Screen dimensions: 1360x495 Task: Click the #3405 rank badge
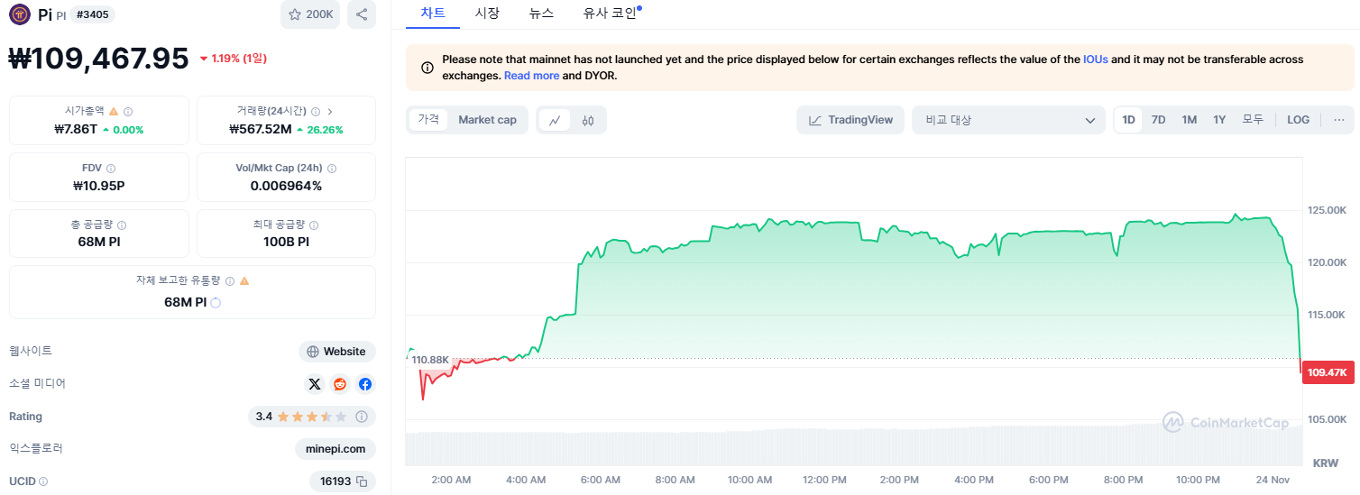click(93, 14)
